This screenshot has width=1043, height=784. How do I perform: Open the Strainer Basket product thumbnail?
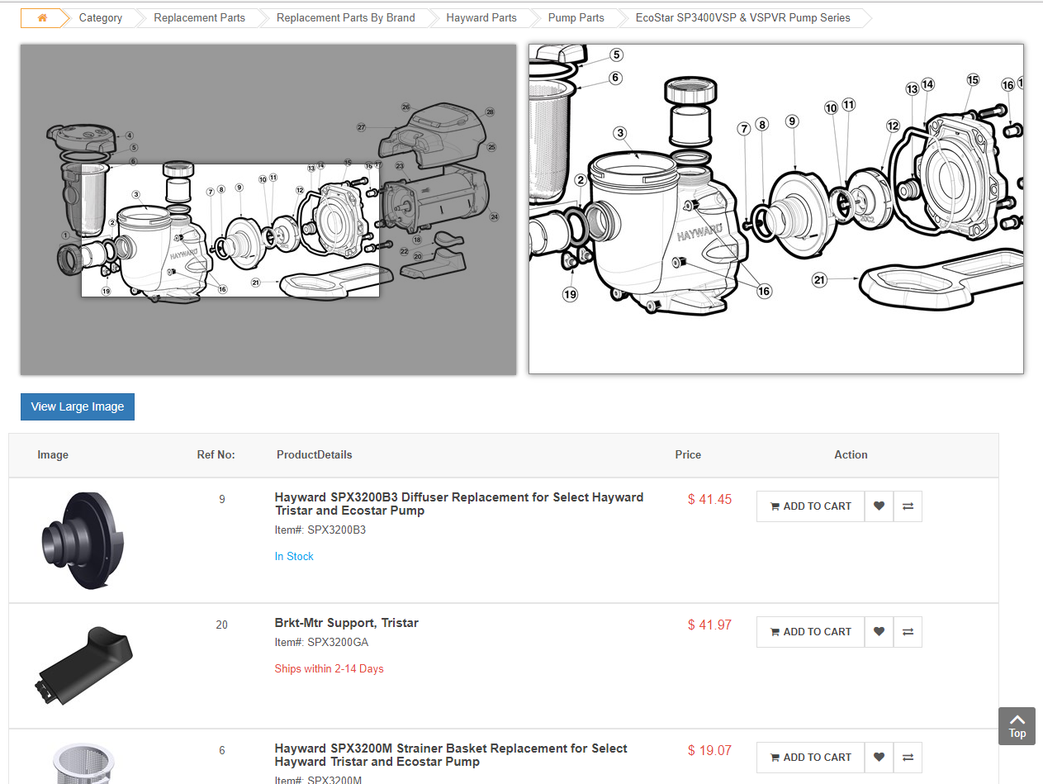[83, 763]
